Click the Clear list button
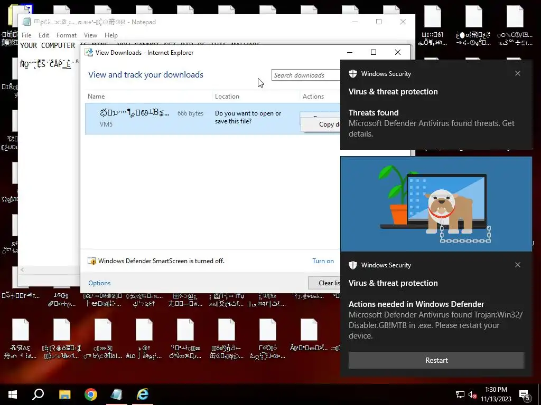The height and width of the screenshot is (405, 541). (x=324, y=283)
